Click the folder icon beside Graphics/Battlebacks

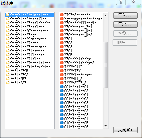8,23
